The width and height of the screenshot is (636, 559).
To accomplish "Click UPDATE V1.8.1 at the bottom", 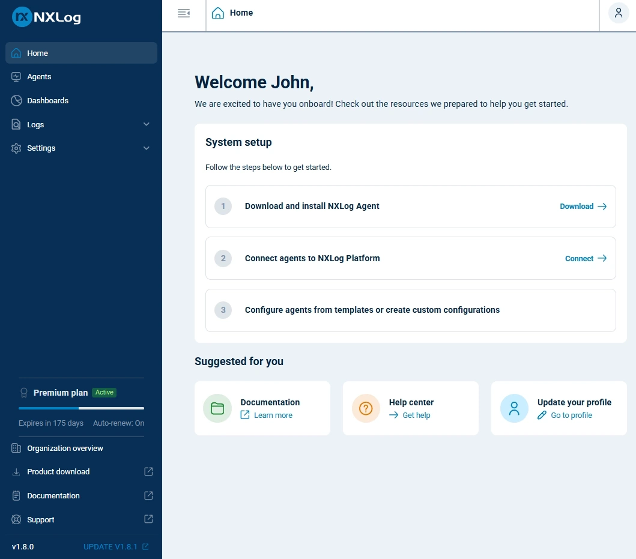I will (111, 546).
